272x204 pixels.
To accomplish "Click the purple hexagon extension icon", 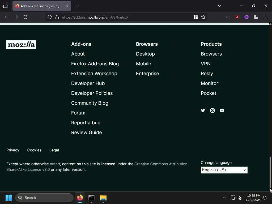I will (x=246, y=17).
